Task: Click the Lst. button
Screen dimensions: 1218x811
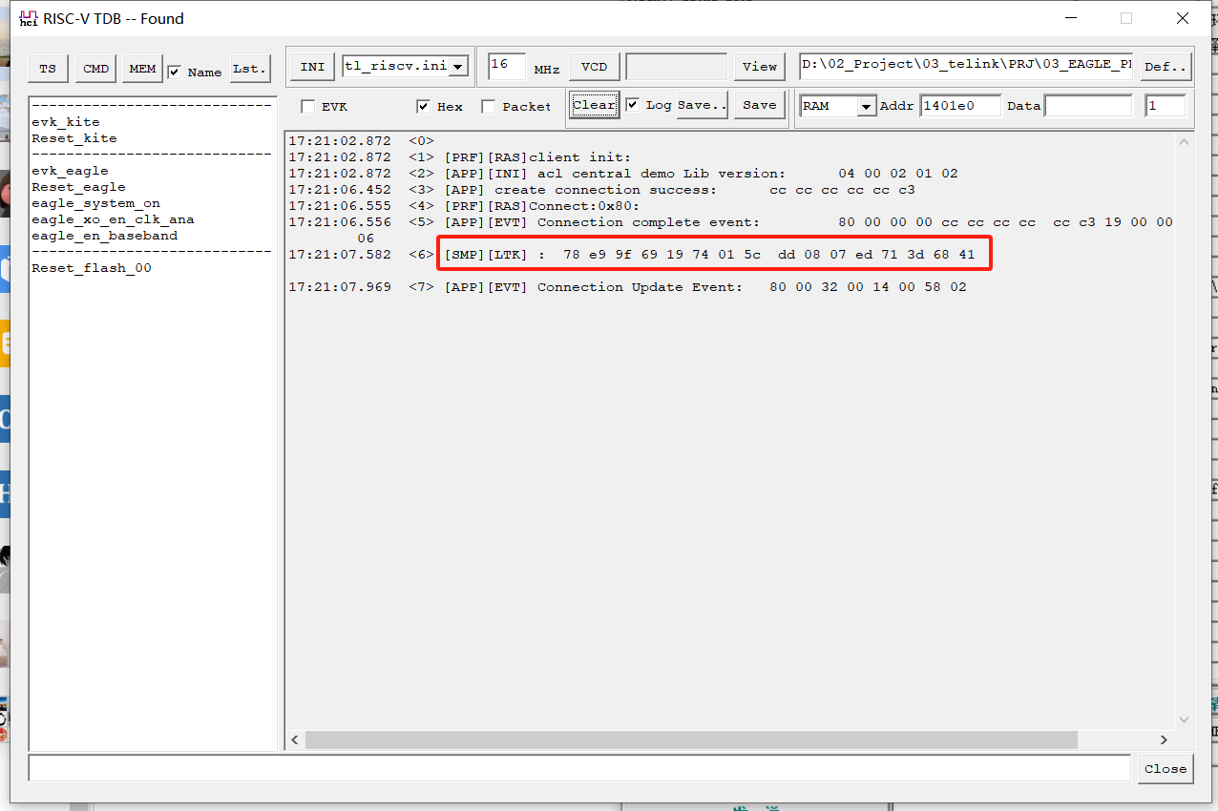Action: coord(249,69)
